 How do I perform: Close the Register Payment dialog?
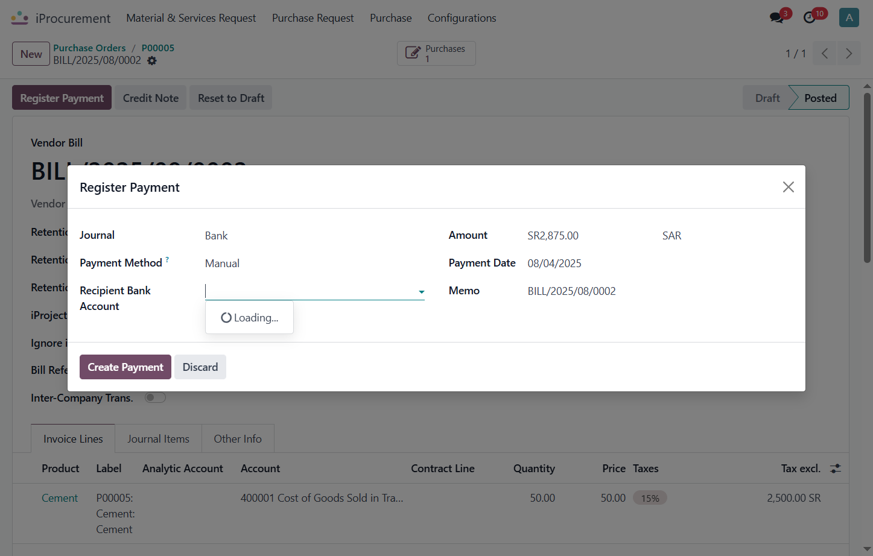(788, 187)
